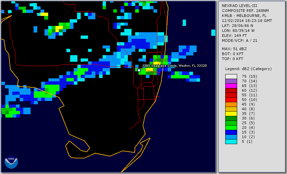Click the 50 (10) legend label

coord(249,100)
